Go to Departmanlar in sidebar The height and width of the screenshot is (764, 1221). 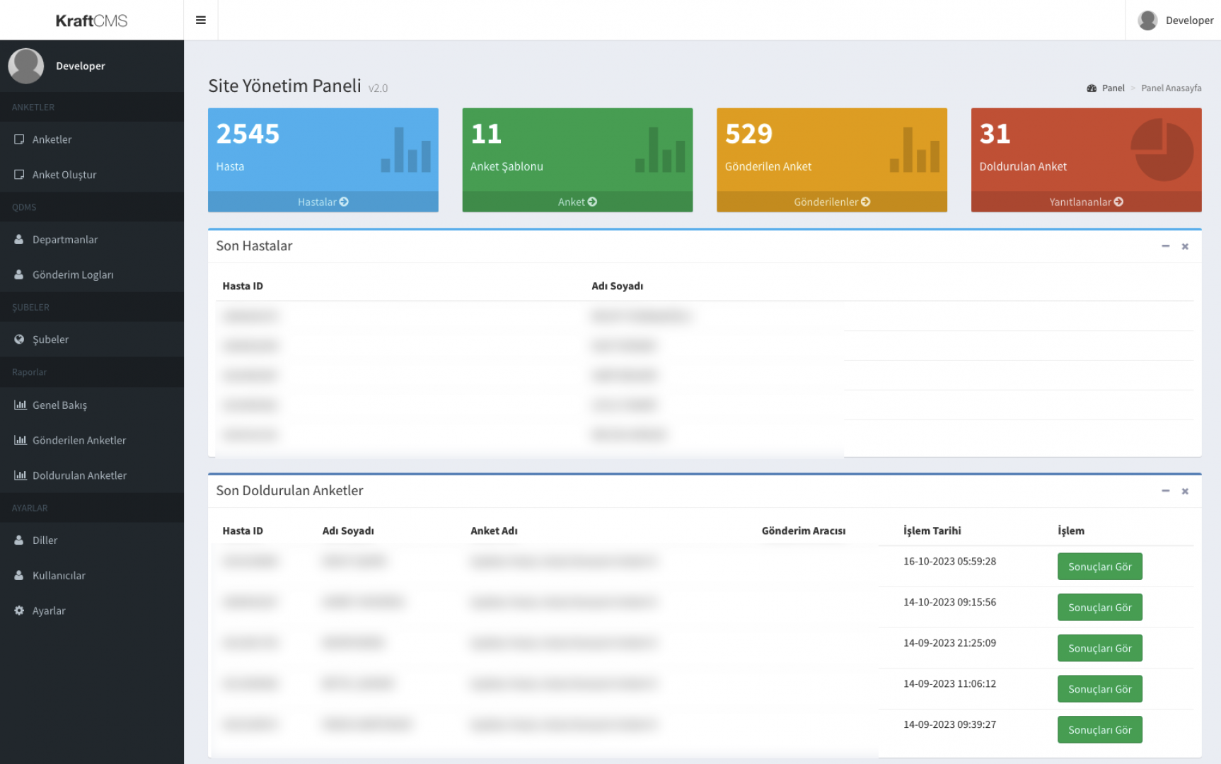92,240
